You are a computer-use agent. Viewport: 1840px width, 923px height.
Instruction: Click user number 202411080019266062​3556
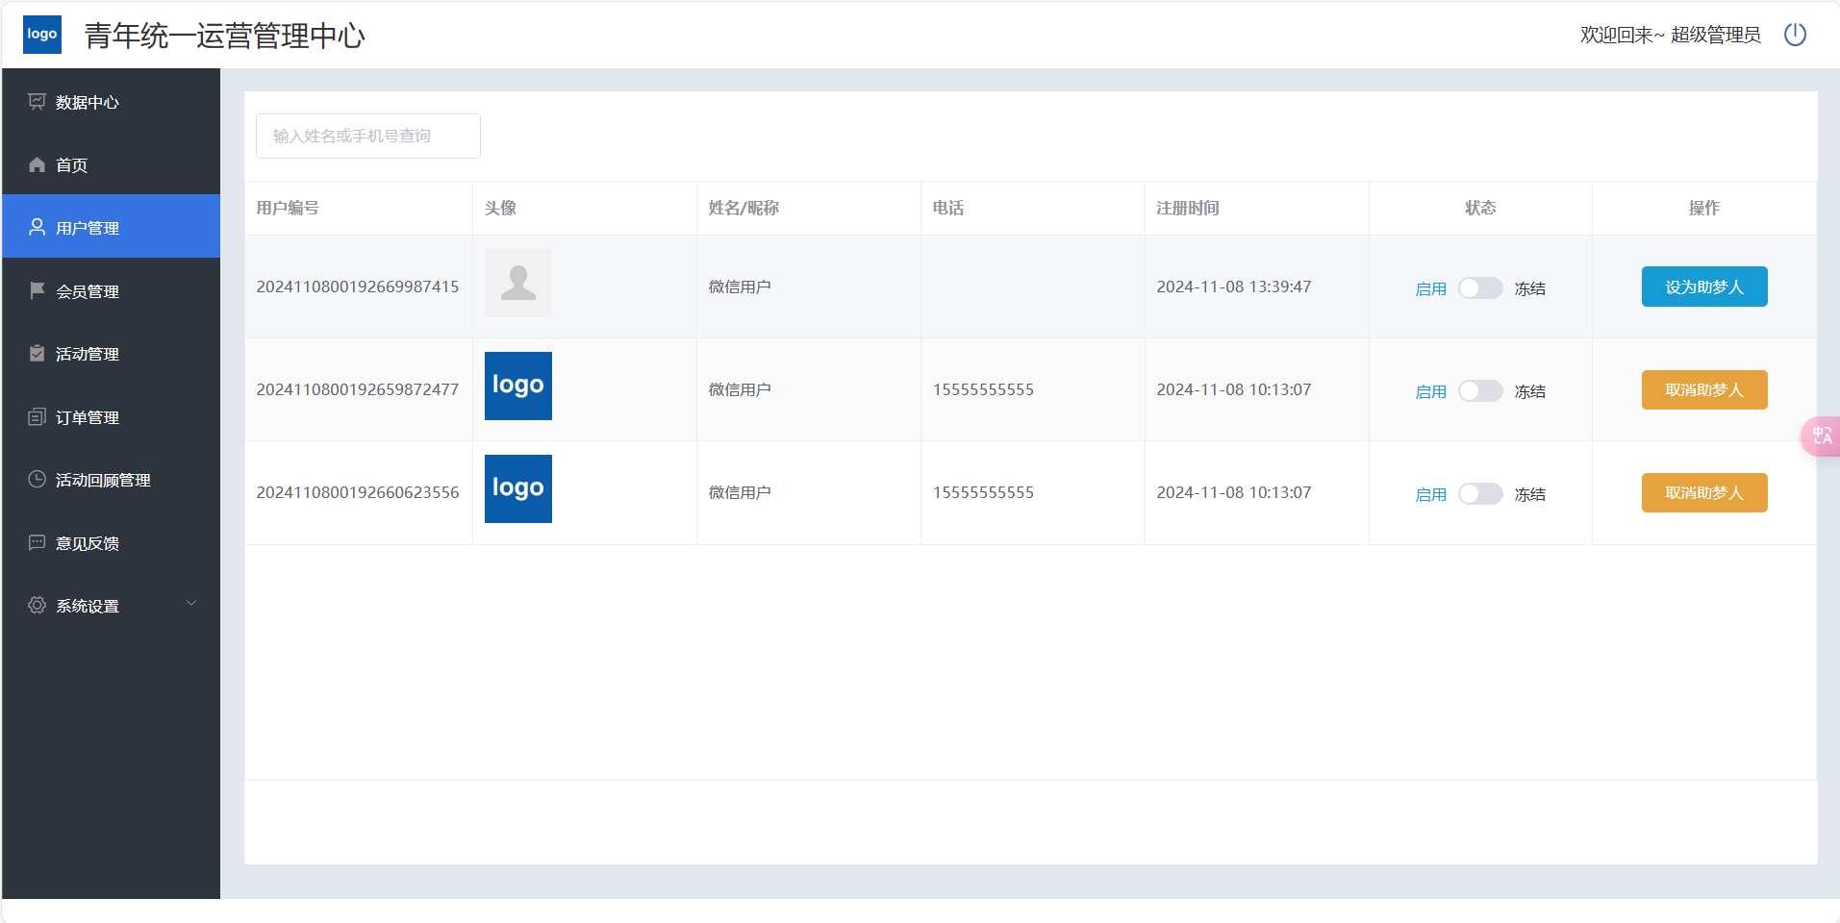(x=358, y=492)
